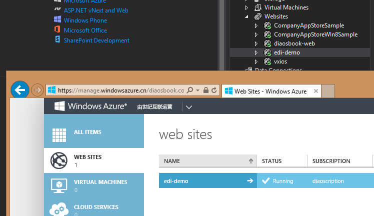
Task: Open the ASP.NET vNext and Web link
Action: coord(96,10)
